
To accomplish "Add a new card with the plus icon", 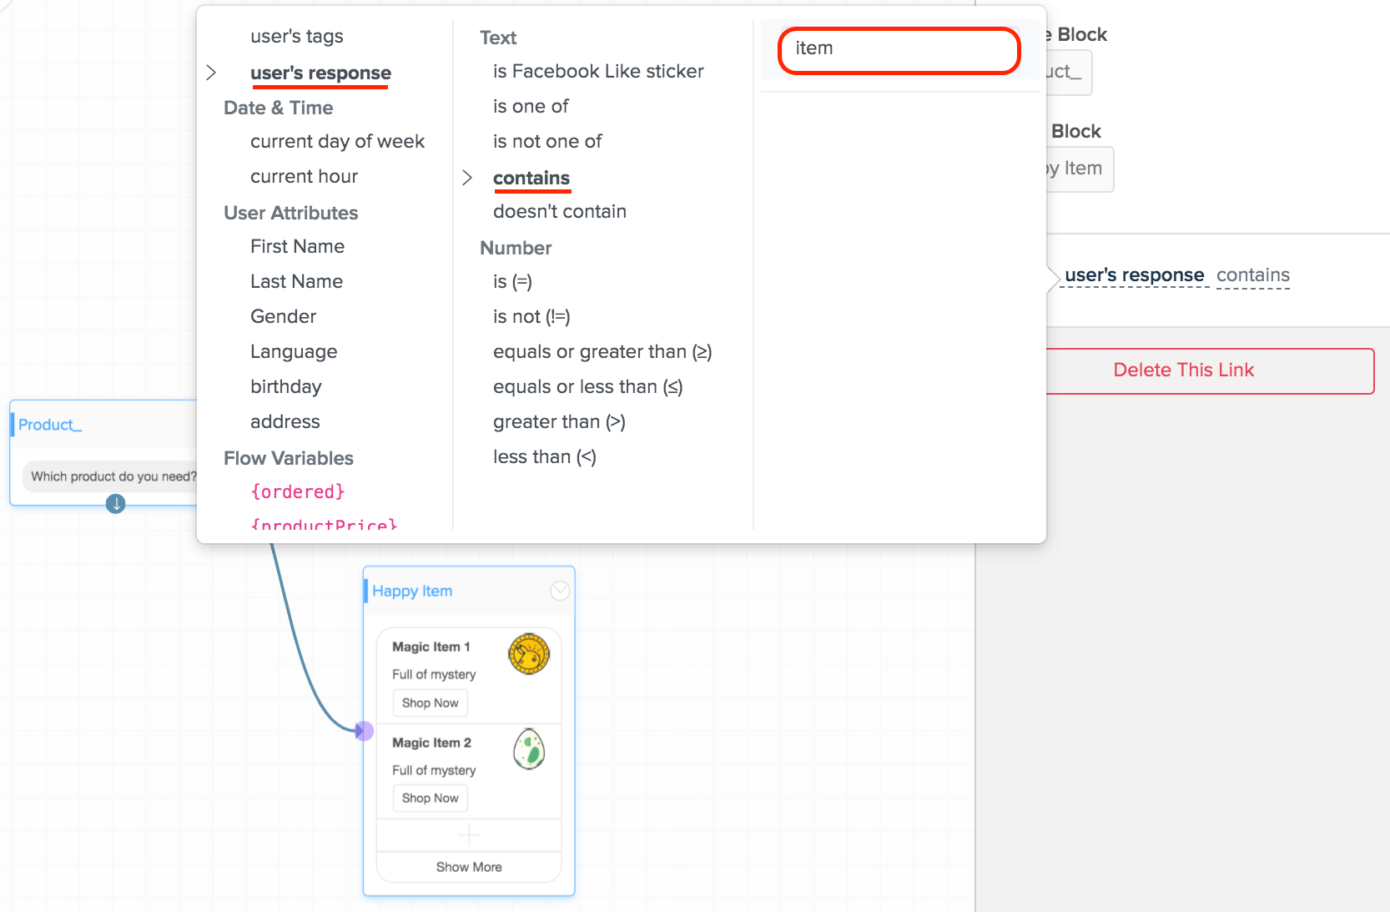I will tap(469, 834).
